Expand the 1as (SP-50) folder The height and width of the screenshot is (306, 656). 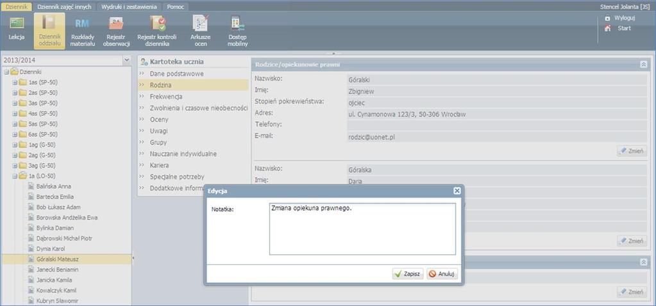(15, 82)
